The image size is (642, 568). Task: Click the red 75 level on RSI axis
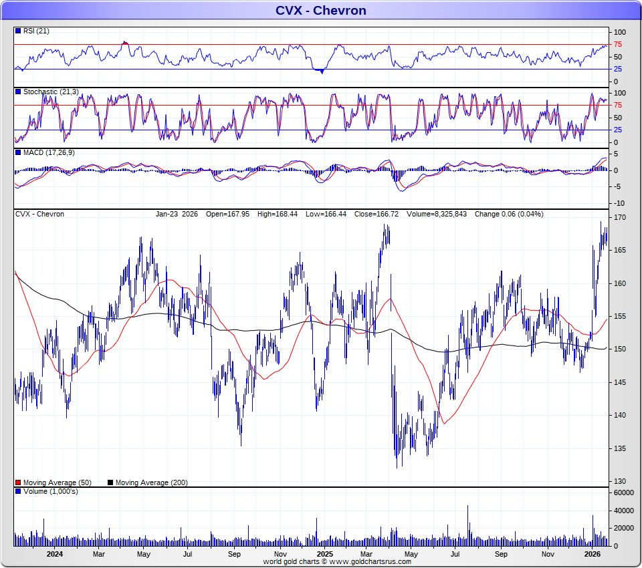[618, 44]
